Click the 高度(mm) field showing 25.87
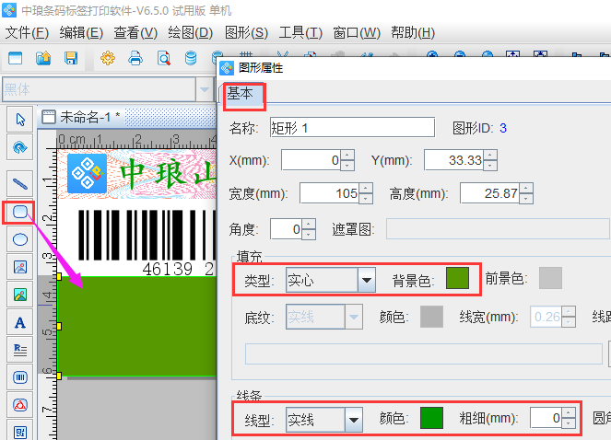Screen dimensions: 611x440 [489, 193]
